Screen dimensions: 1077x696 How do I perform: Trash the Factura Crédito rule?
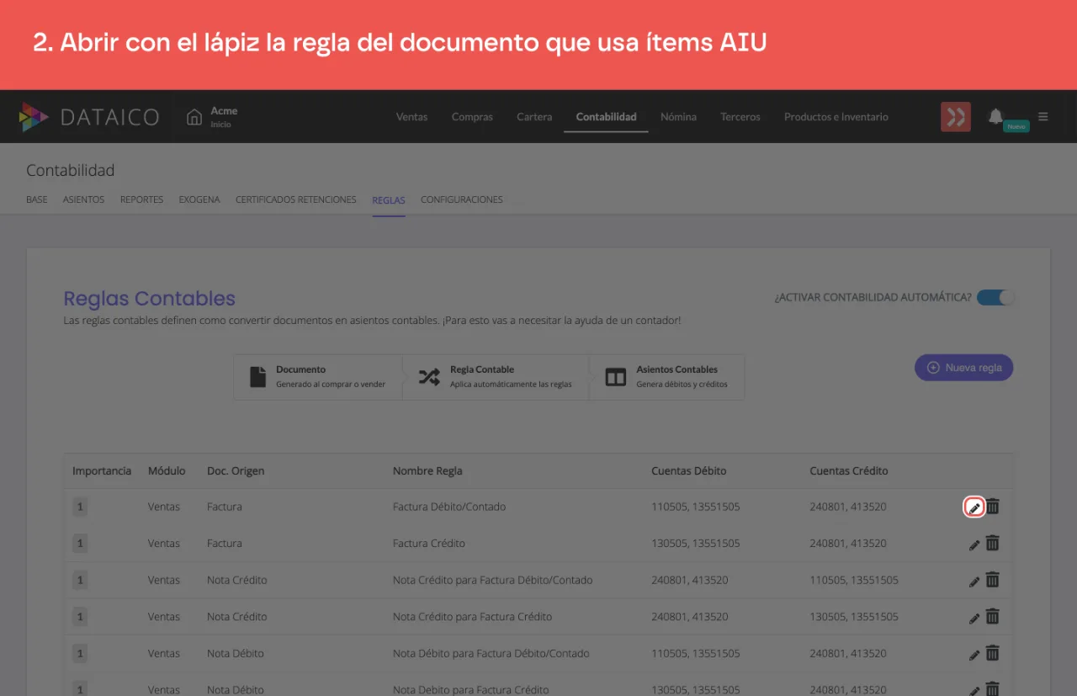pyautogui.click(x=993, y=543)
